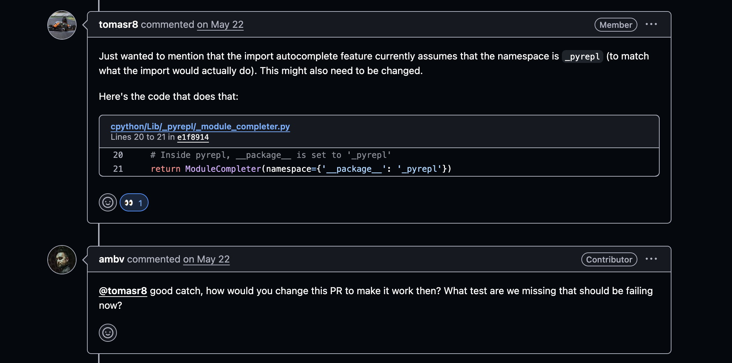
Task: Open commit e1f8914 link
Action: (x=193, y=137)
